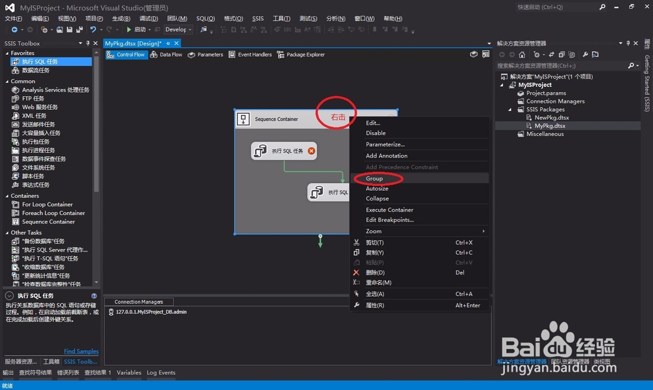Viewport: 653px width, 390px height.
Task: Collapse the MyISProject node in Solution Explorer
Action: (x=502, y=85)
